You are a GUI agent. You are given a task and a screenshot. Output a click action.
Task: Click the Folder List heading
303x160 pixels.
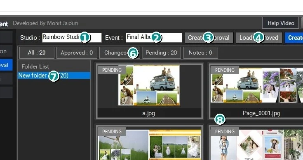click(35, 66)
